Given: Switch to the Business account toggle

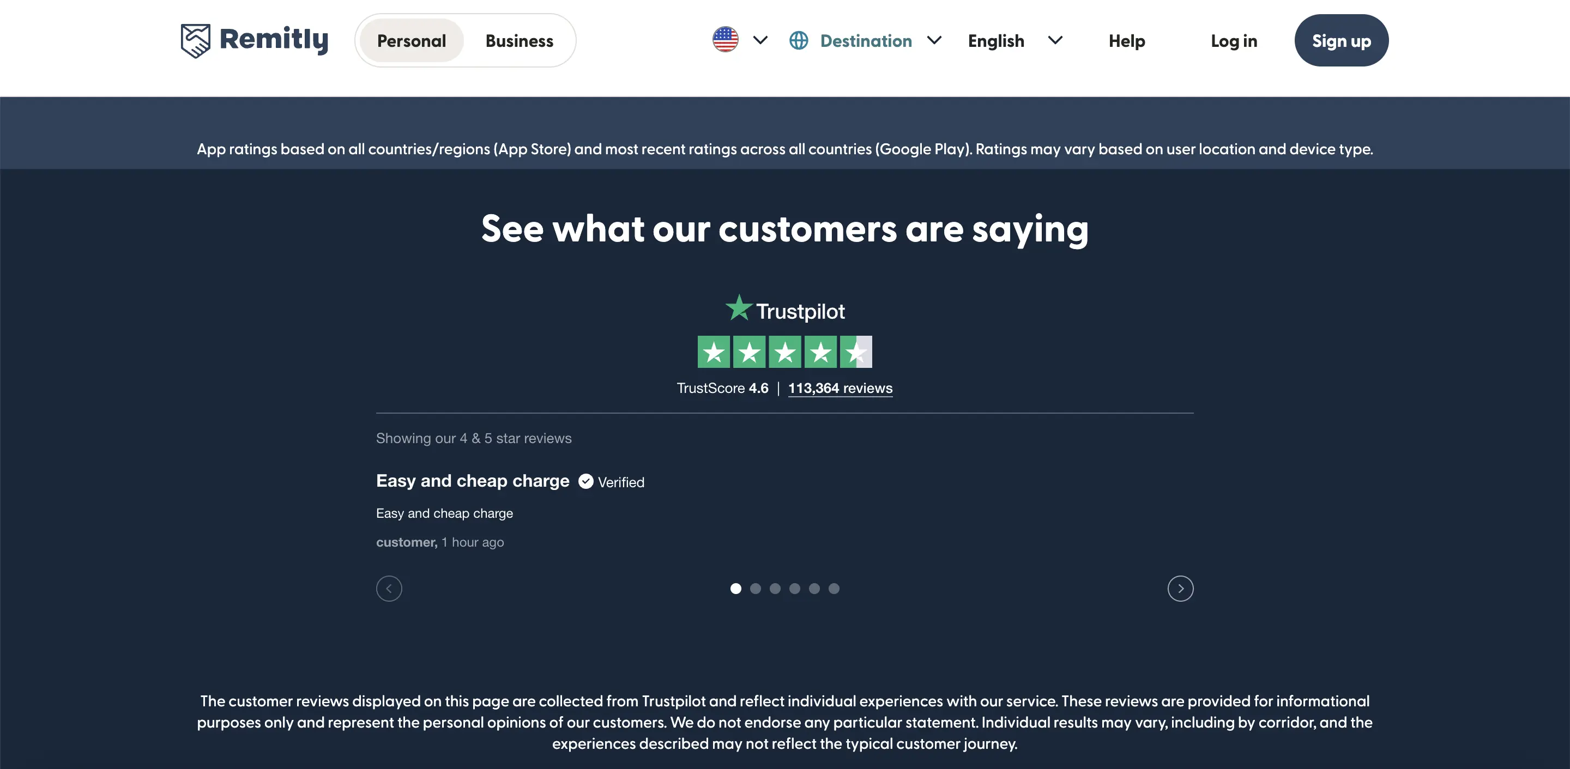Looking at the screenshot, I should (x=520, y=40).
